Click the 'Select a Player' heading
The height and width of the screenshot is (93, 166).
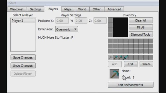tap(23, 15)
